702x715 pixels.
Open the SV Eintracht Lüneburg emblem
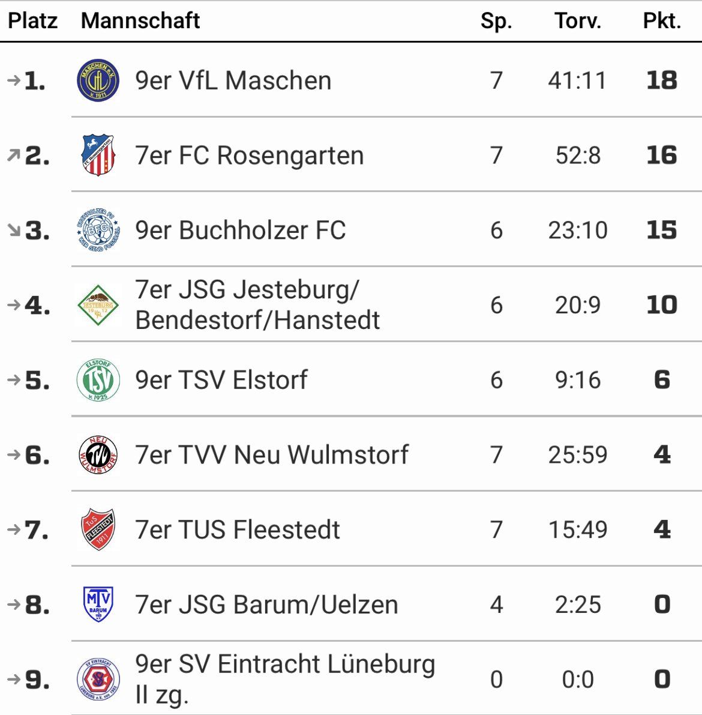[x=98, y=679]
